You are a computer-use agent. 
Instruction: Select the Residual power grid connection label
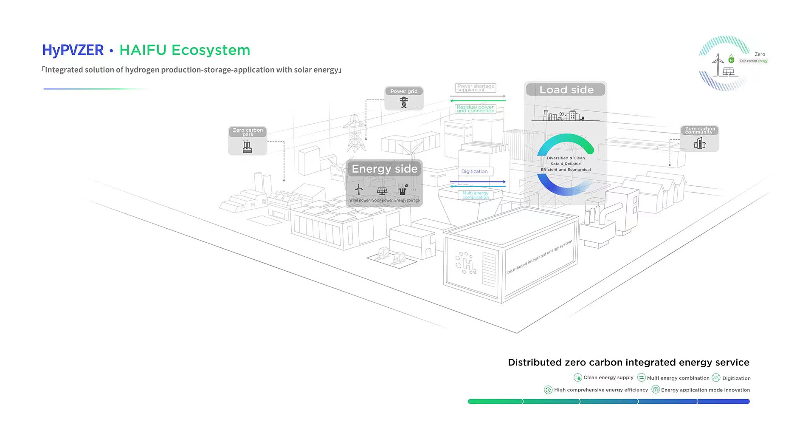tap(475, 109)
